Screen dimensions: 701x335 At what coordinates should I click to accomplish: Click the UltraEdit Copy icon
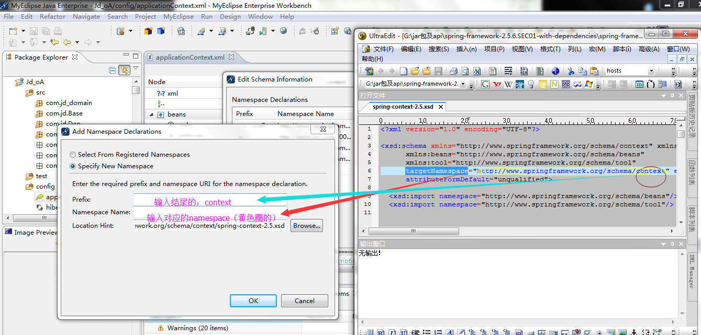(582, 71)
